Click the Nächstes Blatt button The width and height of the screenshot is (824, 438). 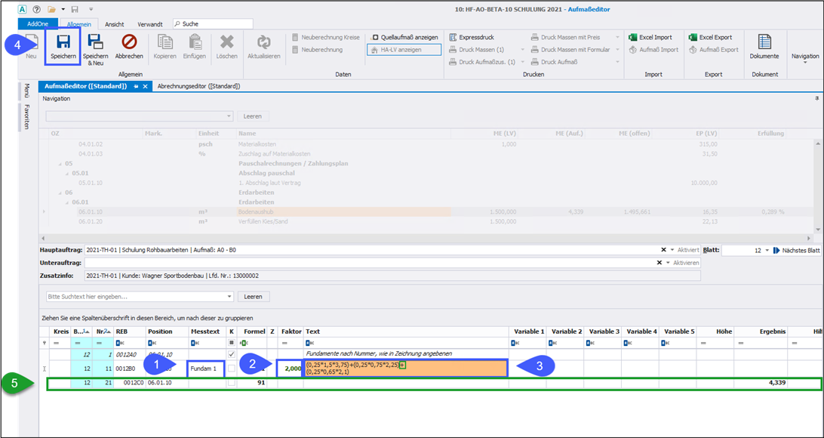pyautogui.click(x=796, y=250)
